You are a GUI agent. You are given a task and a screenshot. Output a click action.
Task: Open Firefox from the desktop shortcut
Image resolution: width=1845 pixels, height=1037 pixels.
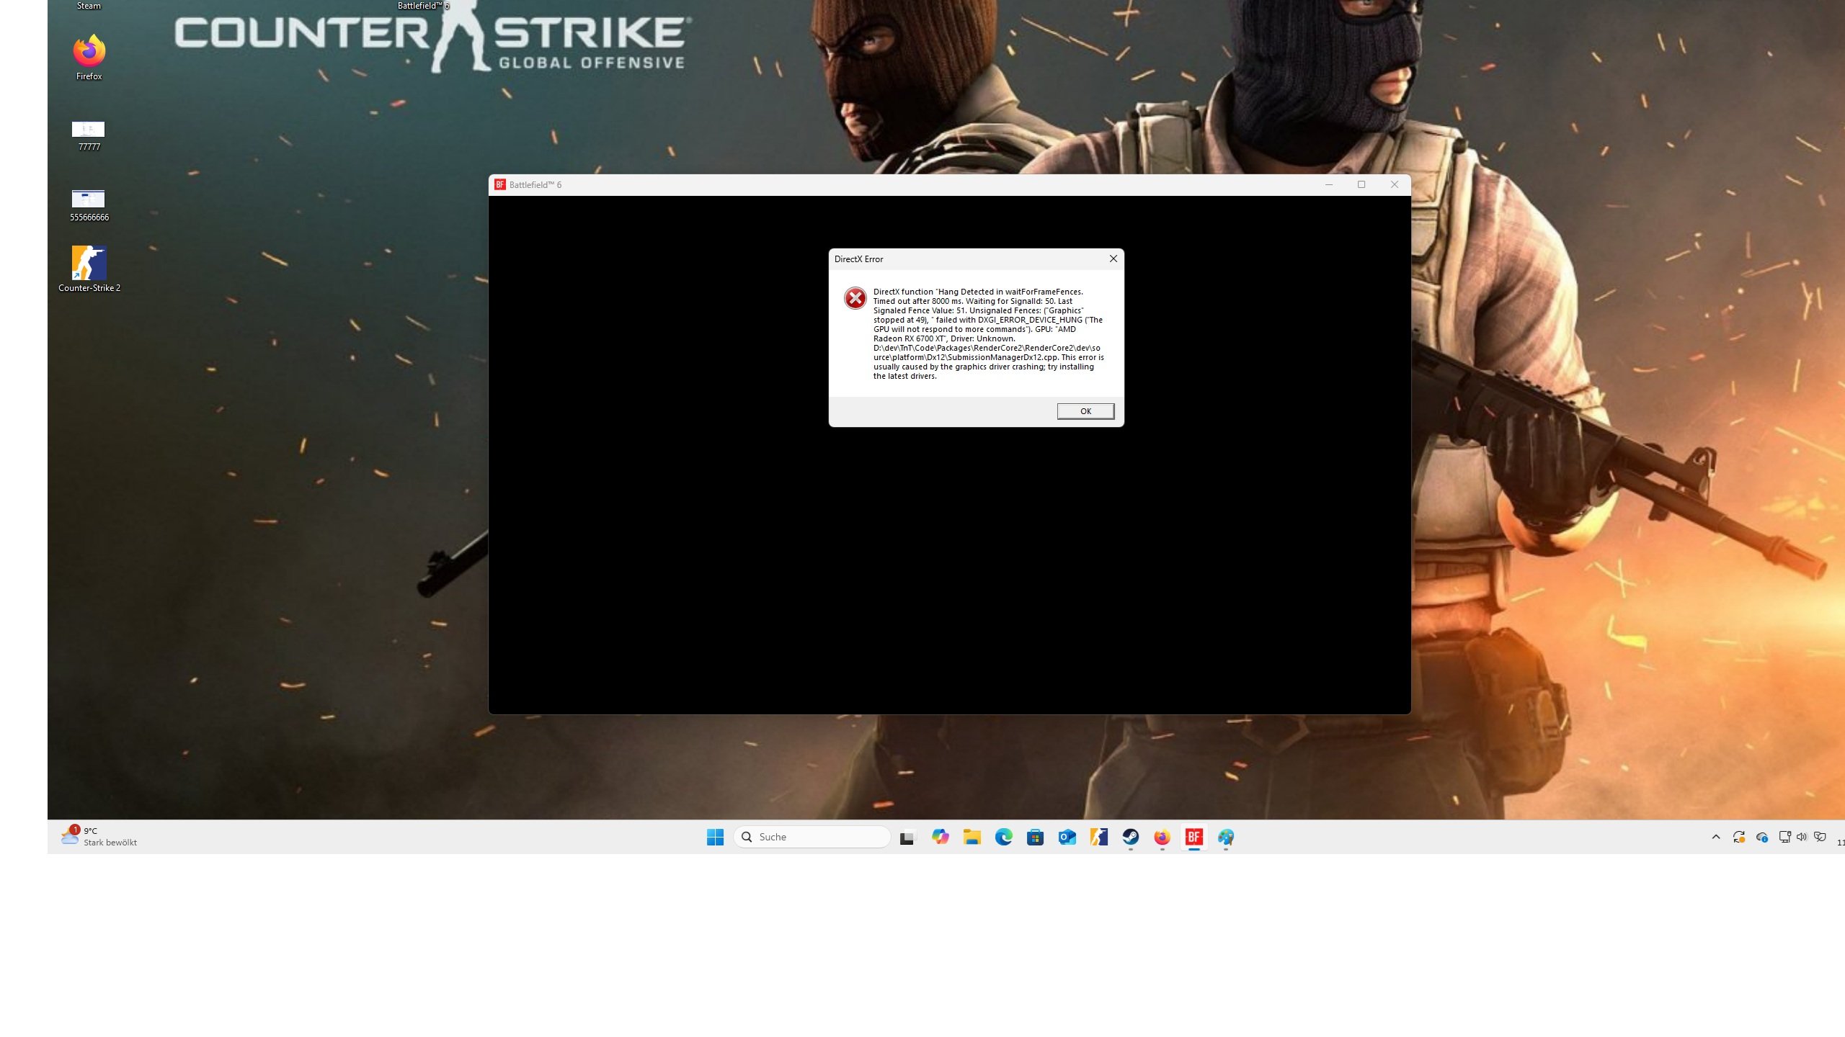tap(89, 52)
